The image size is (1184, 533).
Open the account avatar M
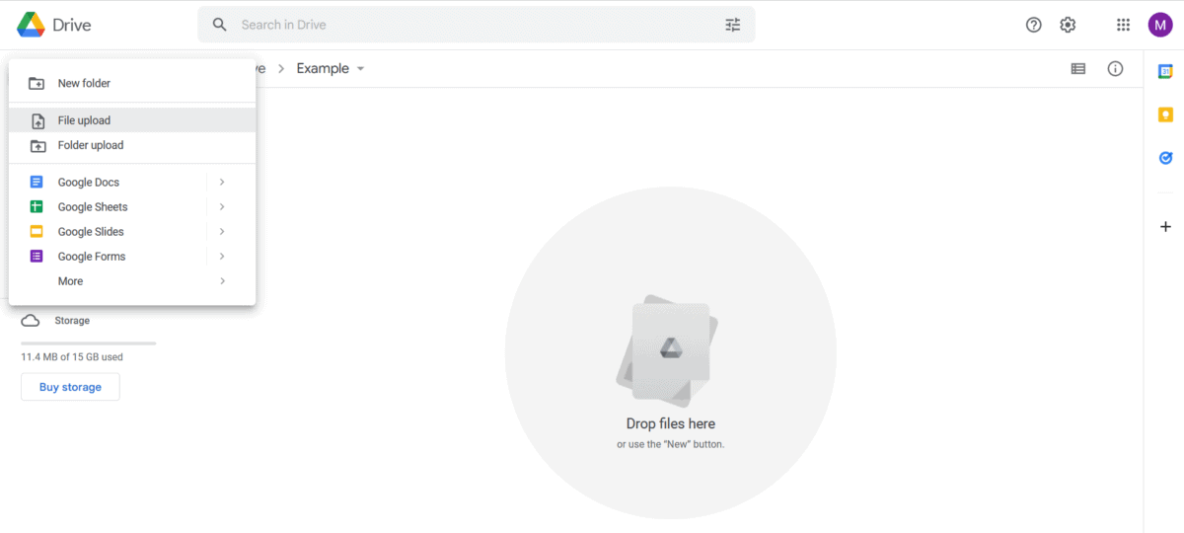pyautogui.click(x=1160, y=25)
